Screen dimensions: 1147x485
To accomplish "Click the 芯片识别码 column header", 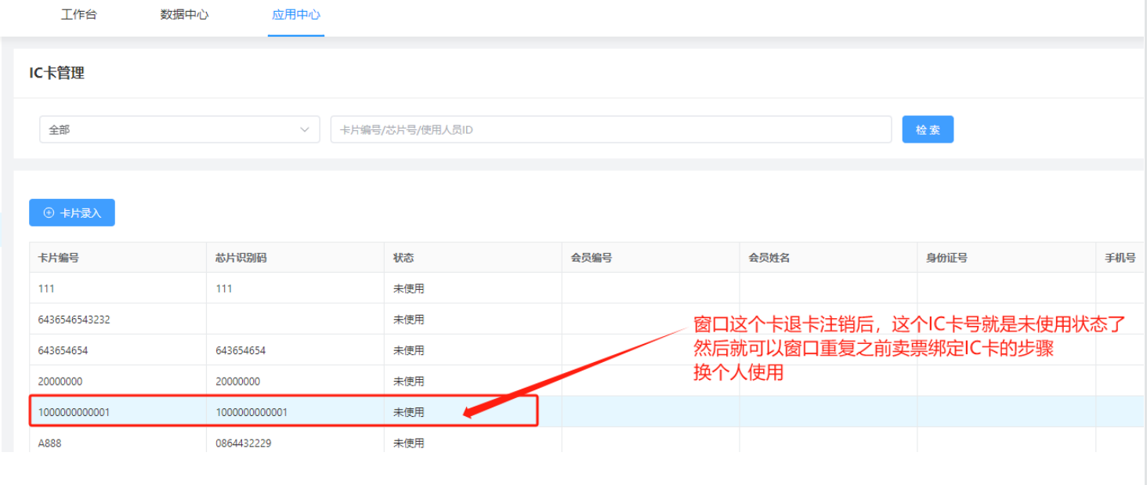I will point(241,258).
